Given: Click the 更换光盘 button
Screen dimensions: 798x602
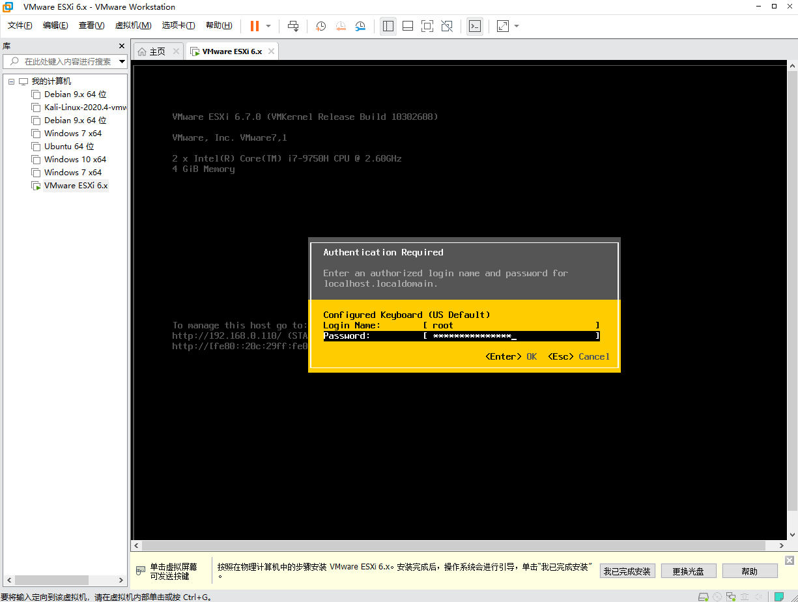Looking at the screenshot, I should [x=689, y=571].
